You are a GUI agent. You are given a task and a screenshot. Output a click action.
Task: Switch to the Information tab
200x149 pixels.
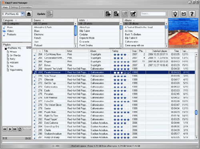tap(26, 7)
